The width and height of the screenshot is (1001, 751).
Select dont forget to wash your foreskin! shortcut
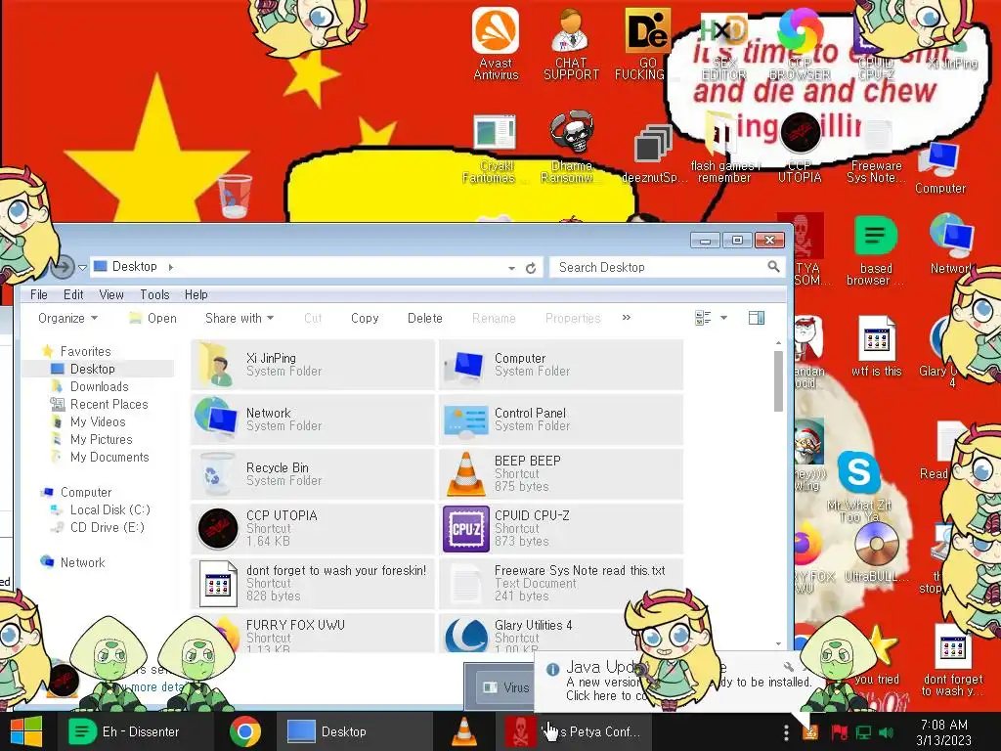(313, 583)
